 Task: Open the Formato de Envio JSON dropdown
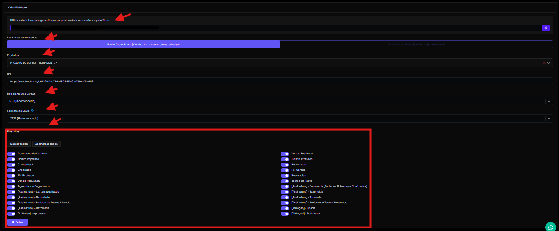279,119
